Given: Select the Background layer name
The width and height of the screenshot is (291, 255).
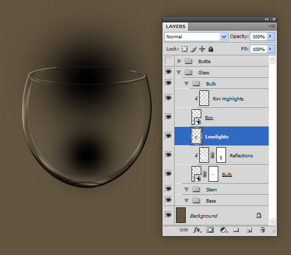Looking at the screenshot, I should pos(203,216).
